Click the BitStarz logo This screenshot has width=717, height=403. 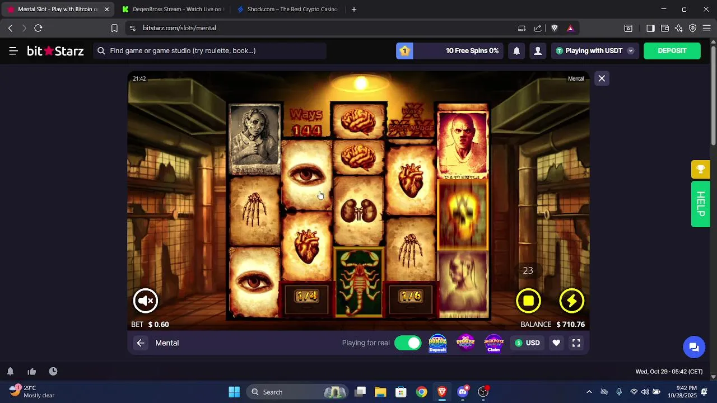coord(55,51)
